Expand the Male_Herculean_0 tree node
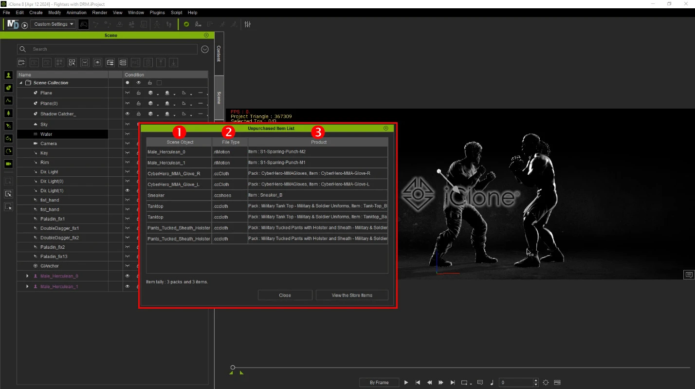The height and width of the screenshot is (389, 695). [27, 276]
